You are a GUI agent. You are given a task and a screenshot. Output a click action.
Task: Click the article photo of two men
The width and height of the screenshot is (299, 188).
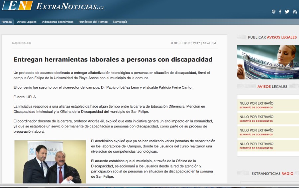tap(50, 162)
